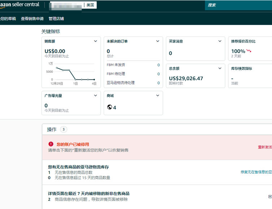This screenshot has width=272, height=209.
Task: Click the 搜索 search field
Action: click(238, 5)
